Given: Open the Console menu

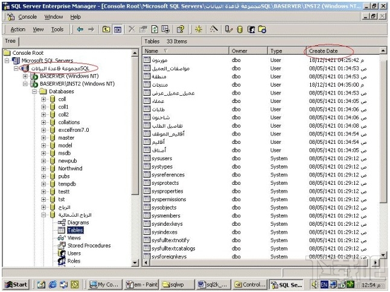Looking at the screenshot, I should point(28,17).
